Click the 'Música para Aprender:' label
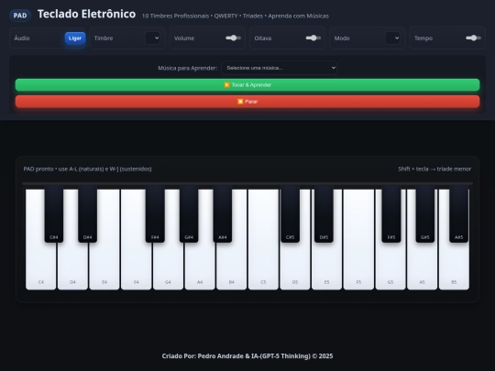The image size is (495, 371). coord(188,68)
